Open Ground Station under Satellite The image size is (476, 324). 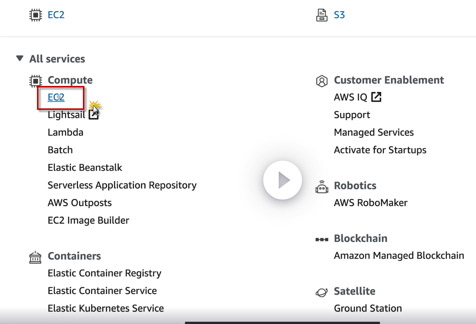[368, 309]
